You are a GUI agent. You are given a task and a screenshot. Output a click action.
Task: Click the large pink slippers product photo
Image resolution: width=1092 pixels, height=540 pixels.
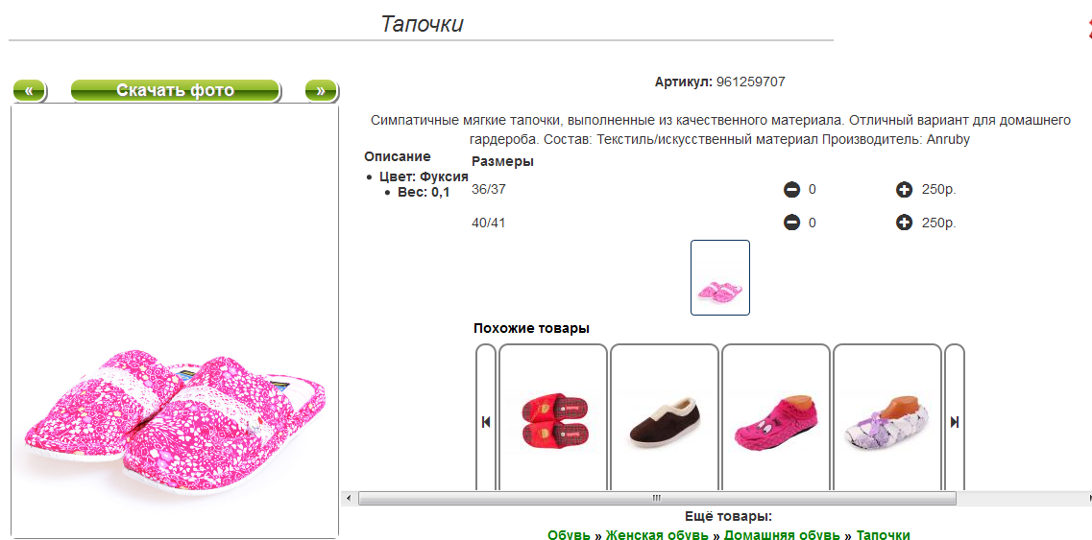pos(175,320)
